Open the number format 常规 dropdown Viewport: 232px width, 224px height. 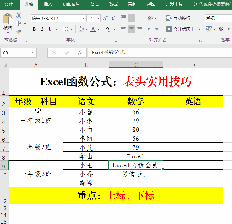[217, 18]
